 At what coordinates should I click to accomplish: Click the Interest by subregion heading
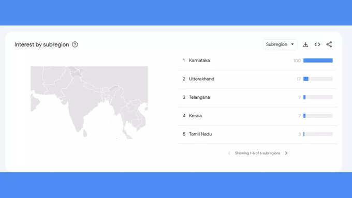click(42, 44)
